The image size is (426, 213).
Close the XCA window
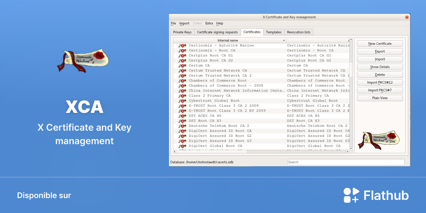coord(407,17)
